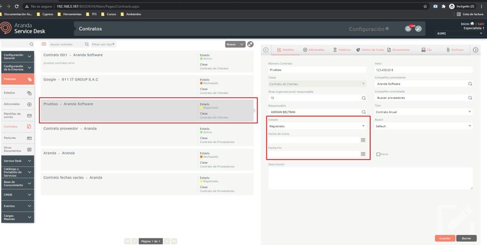Select Contrato 001 - Aranda Software row

(147, 62)
